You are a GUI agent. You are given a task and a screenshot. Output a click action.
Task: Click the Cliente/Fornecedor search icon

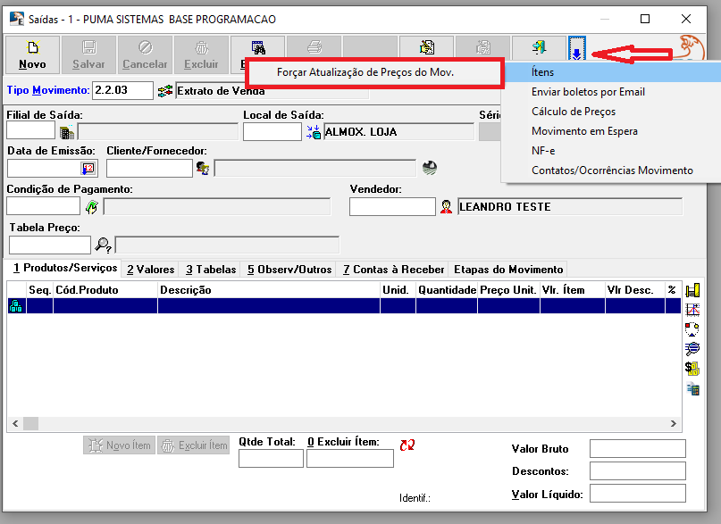click(203, 168)
